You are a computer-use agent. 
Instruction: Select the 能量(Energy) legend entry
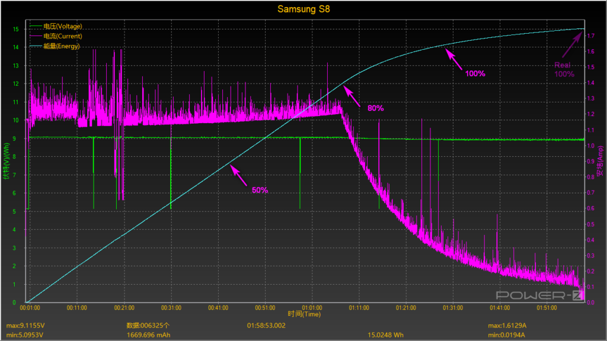pyautogui.click(x=62, y=46)
